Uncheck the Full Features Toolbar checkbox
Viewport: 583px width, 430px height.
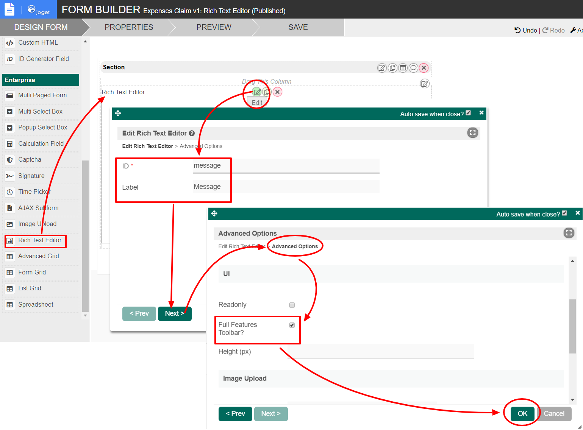[292, 325]
